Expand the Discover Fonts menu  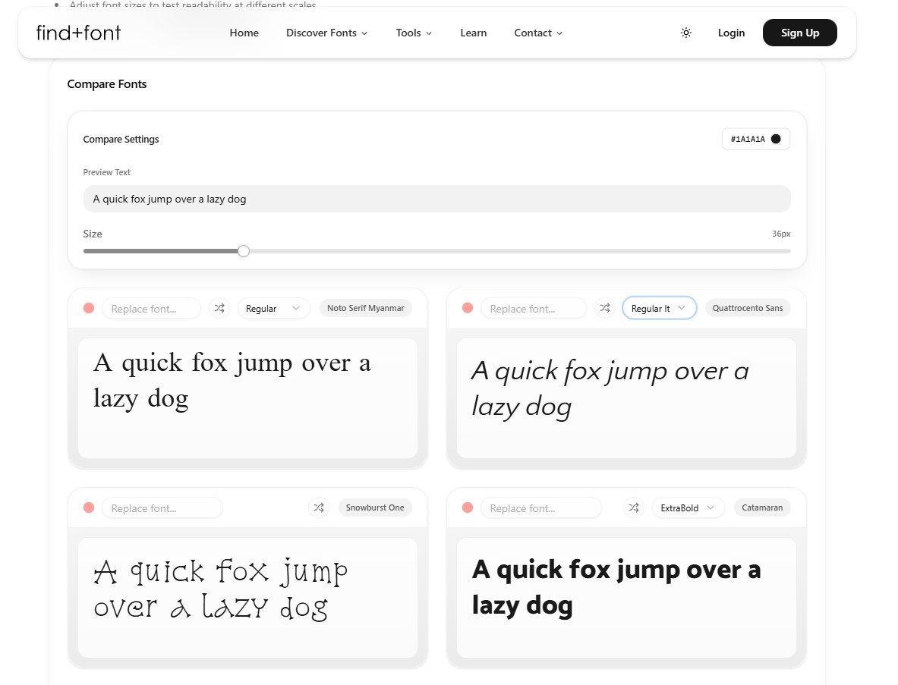326,33
